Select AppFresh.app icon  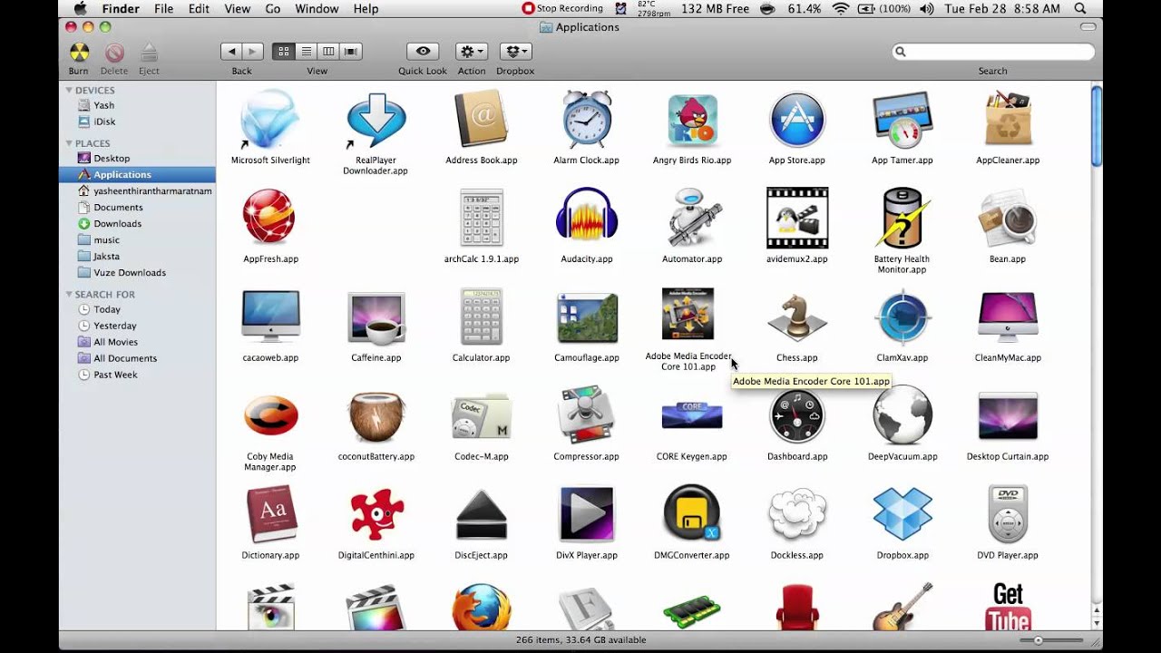[269, 218]
